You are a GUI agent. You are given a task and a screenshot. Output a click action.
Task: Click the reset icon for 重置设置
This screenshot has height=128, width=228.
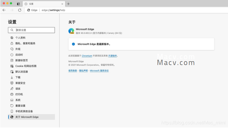pos(12,106)
